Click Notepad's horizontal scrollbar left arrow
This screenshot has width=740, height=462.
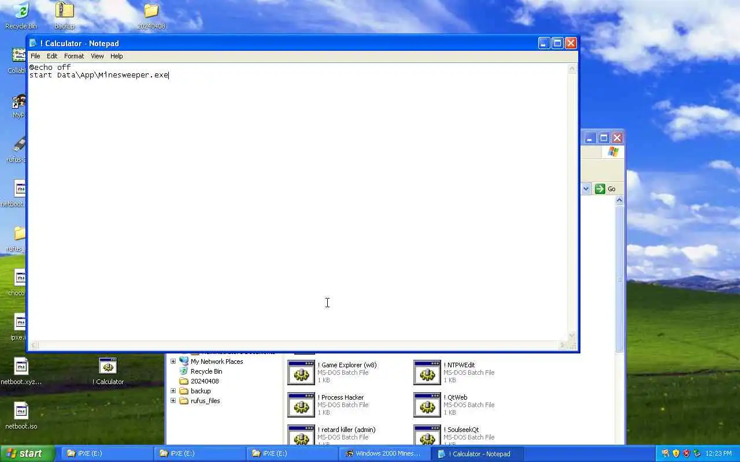point(34,345)
